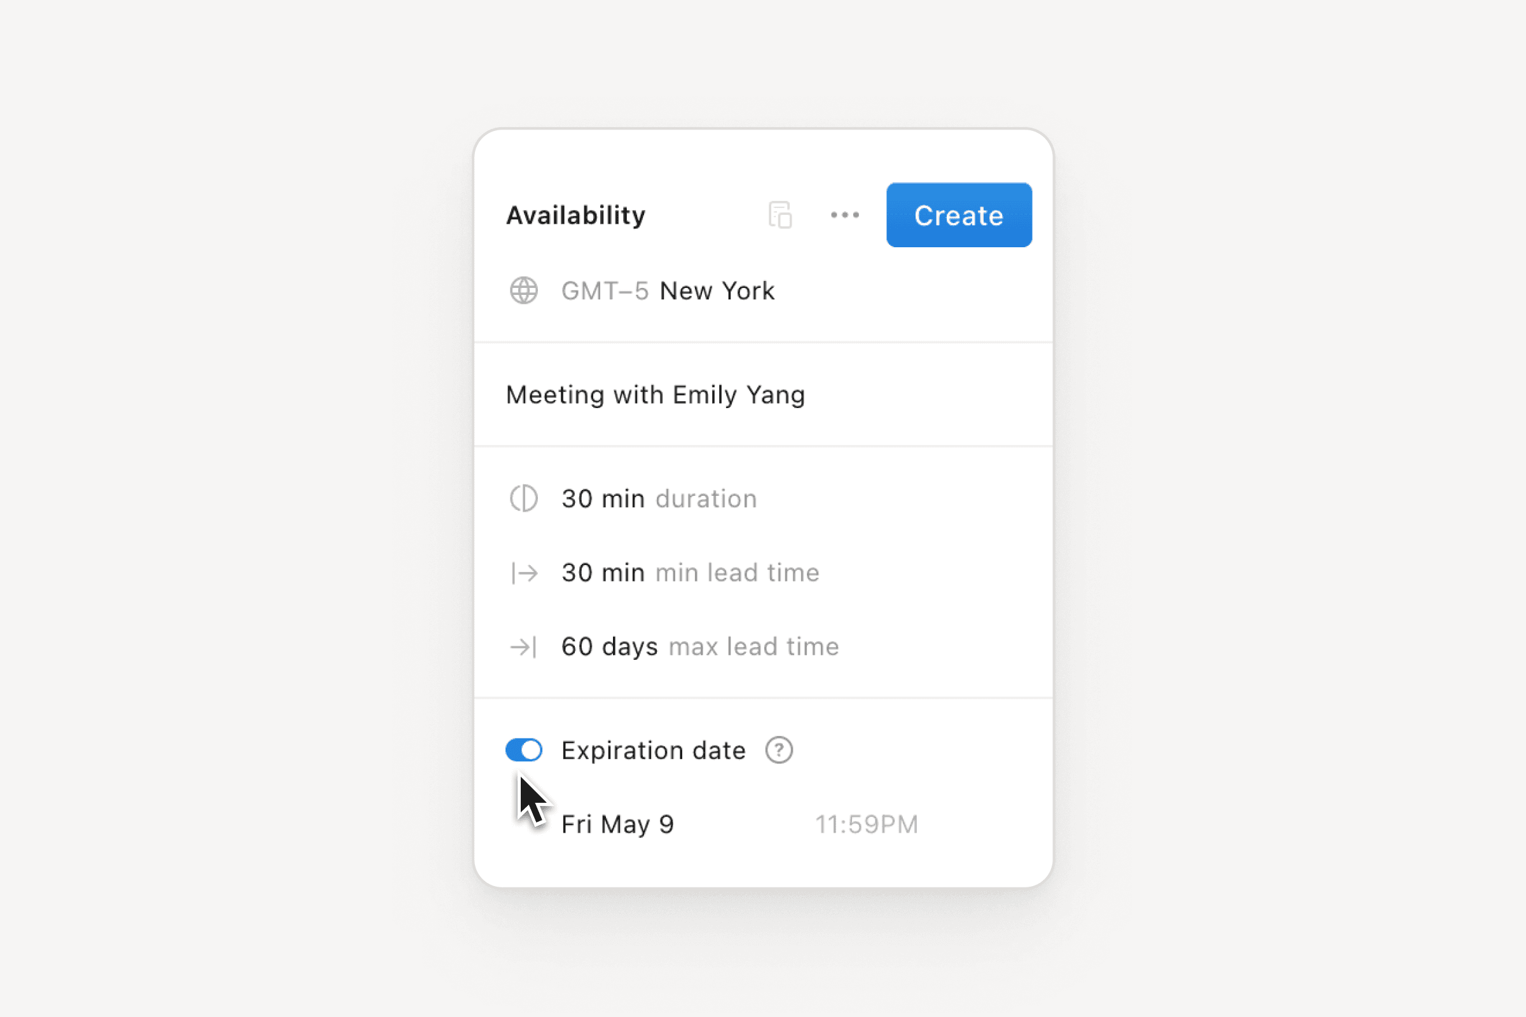This screenshot has width=1526, height=1017.
Task: Open the three-dot more options menu
Action: tap(845, 215)
